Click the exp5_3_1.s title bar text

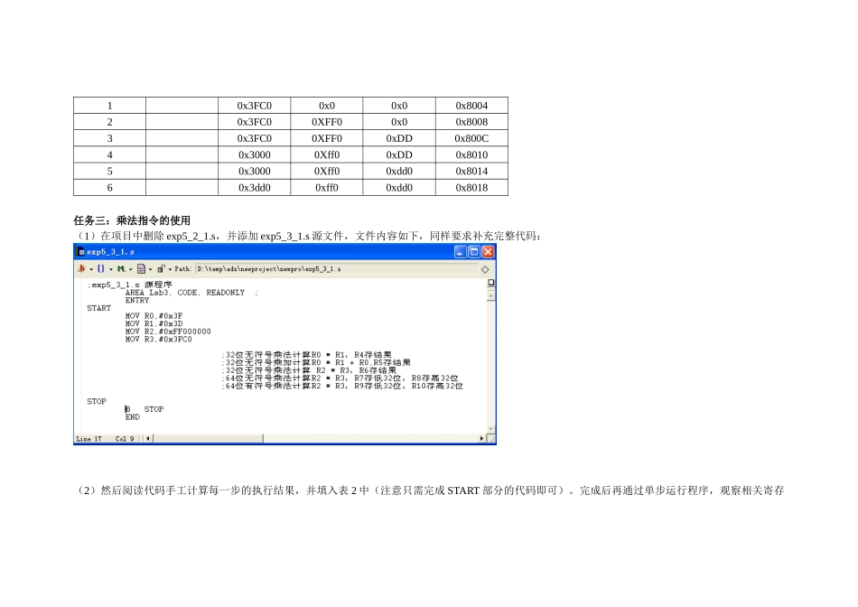tap(110, 252)
